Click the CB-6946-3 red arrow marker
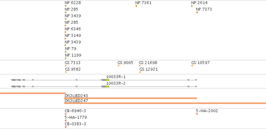Screen dimensions: 266x129 65,114
